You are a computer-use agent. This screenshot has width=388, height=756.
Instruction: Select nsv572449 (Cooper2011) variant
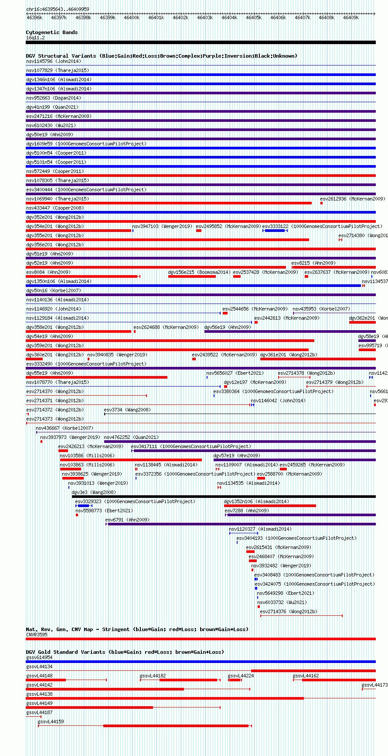[x=55, y=171]
